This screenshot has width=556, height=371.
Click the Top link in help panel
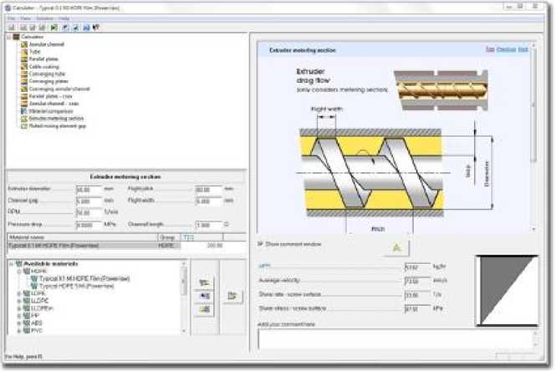click(490, 49)
